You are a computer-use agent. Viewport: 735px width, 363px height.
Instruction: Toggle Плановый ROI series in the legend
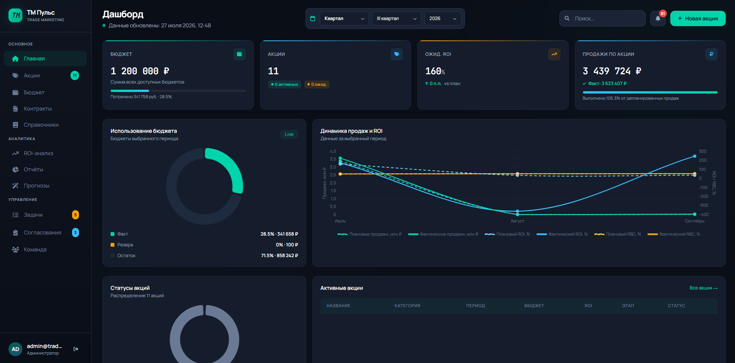pyautogui.click(x=507, y=234)
